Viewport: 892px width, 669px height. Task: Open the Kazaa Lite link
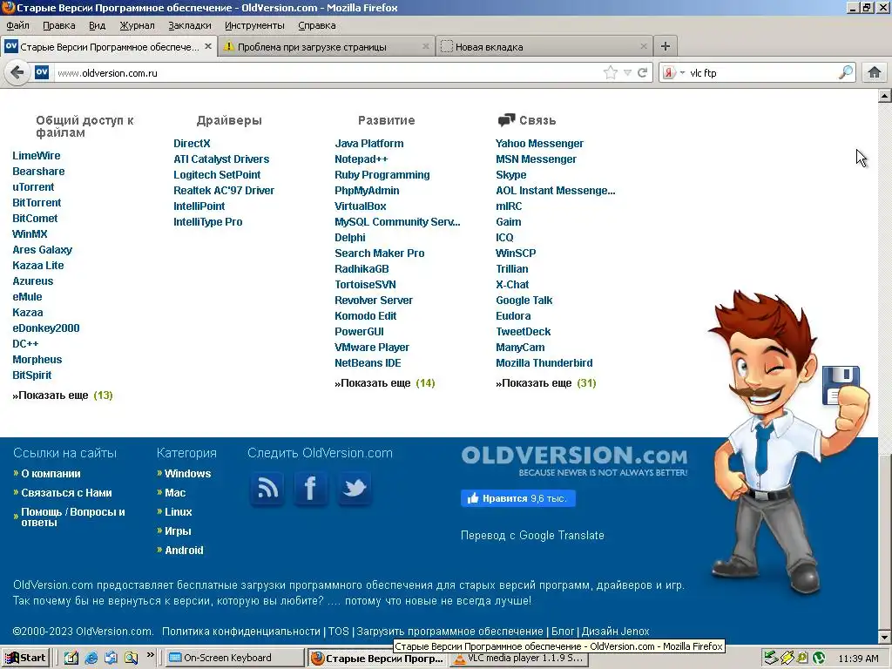(x=38, y=265)
